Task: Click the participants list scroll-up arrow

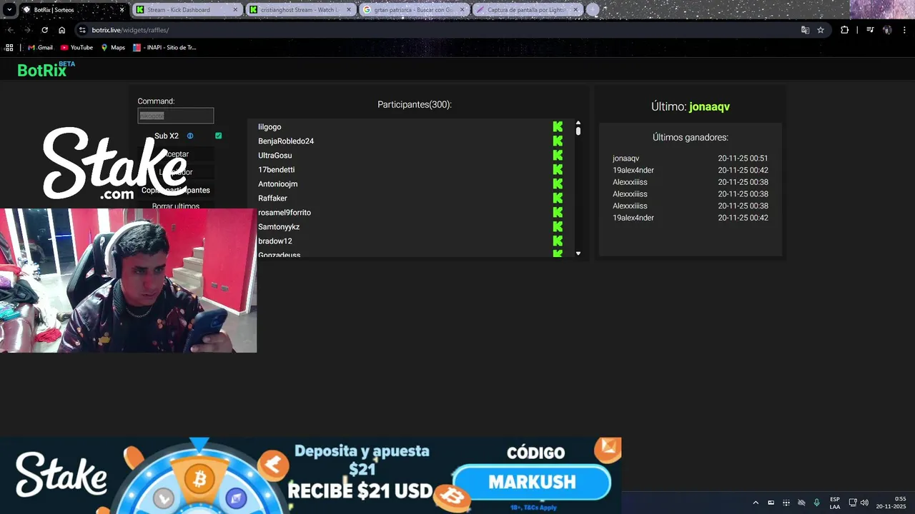Action: 578,123
